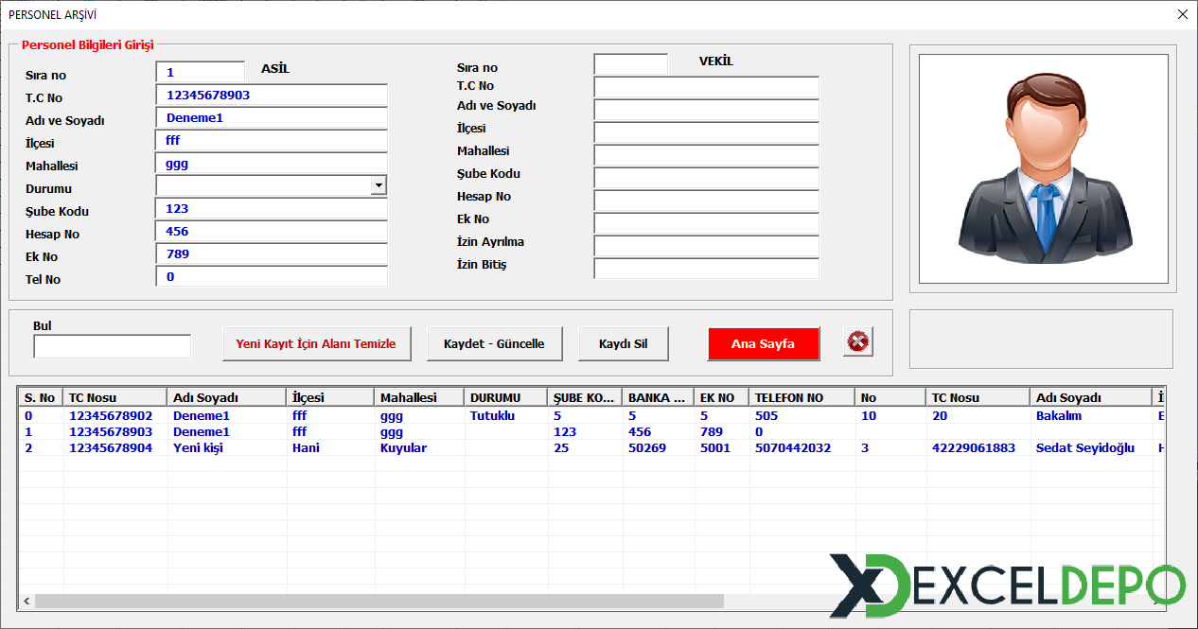This screenshot has height=629, width=1198.
Task: Click the Mahallesi column header
Action: pos(419,397)
